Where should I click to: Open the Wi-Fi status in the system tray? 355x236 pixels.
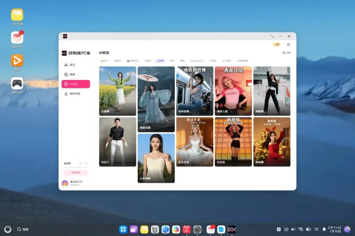tap(301, 229)
